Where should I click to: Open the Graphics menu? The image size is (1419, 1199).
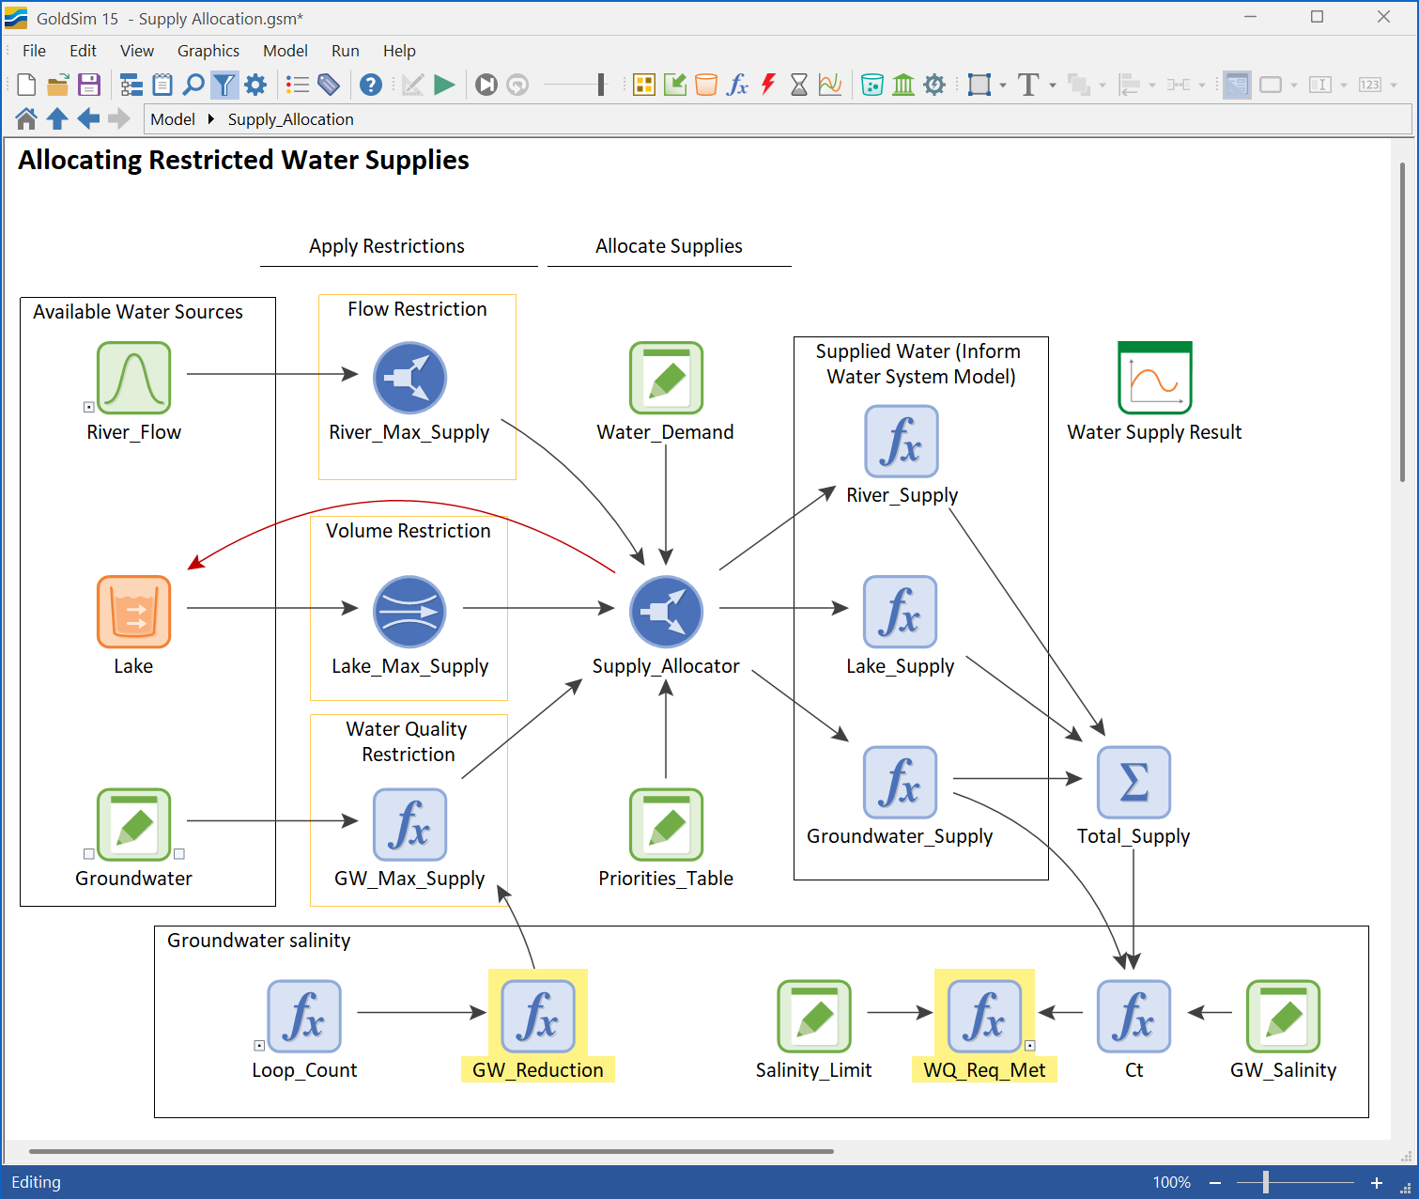pos(208,51)
